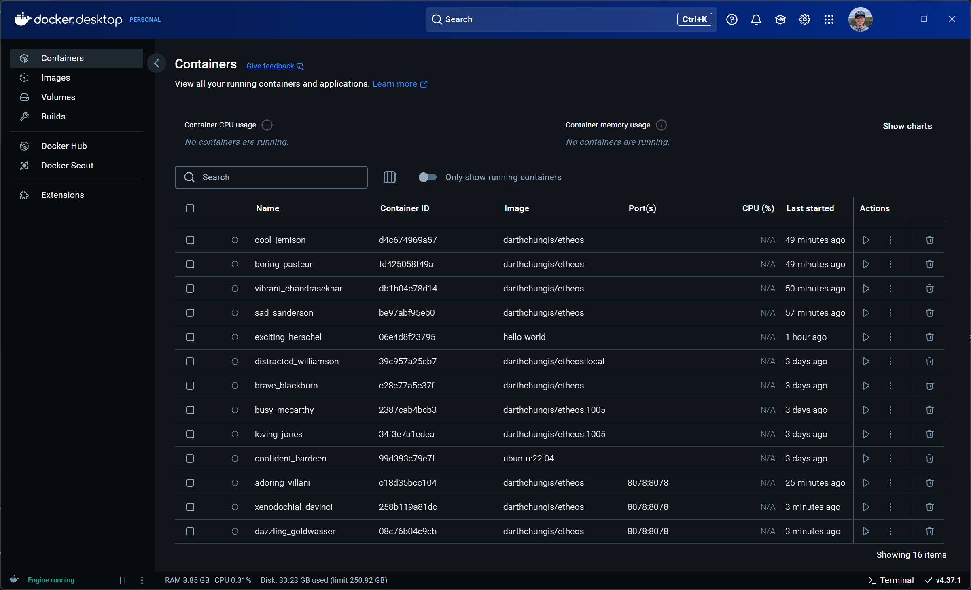
Task: Start the cool_jemison container
Action: tap(866, 240)
